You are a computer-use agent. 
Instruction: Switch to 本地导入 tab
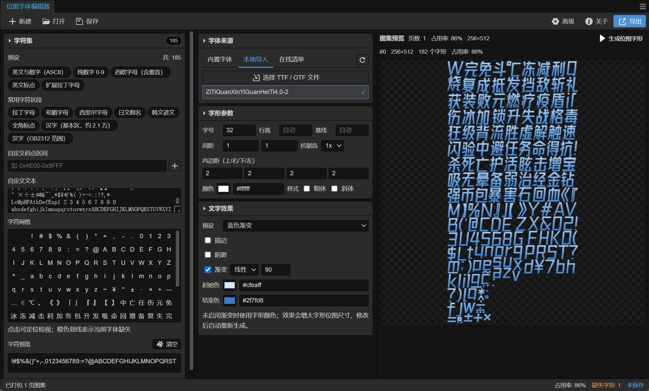point(255,59)
